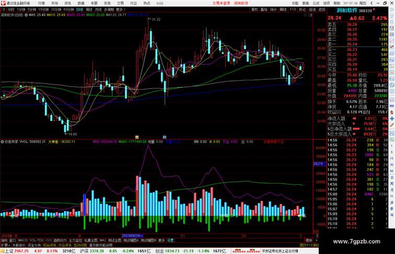
Task: Collapse the 扩展∧ panel
Action: pos(5,245)
